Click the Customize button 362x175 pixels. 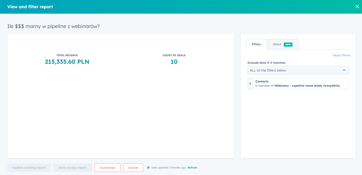[108, 167]
